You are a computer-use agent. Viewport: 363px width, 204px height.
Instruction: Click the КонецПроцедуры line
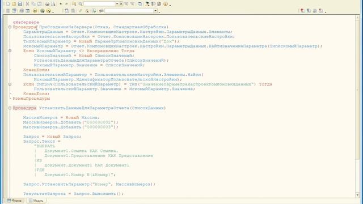[31, 99]
